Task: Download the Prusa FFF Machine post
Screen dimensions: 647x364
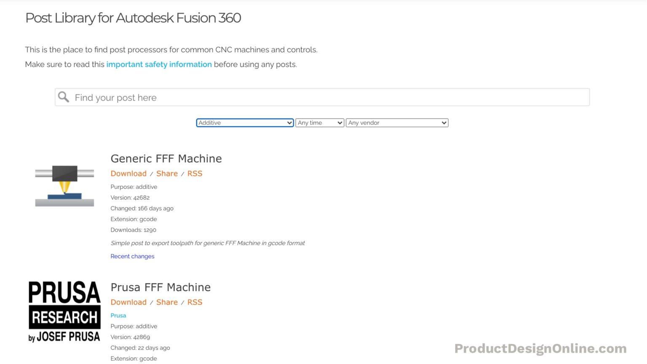Action: (128, 302)
